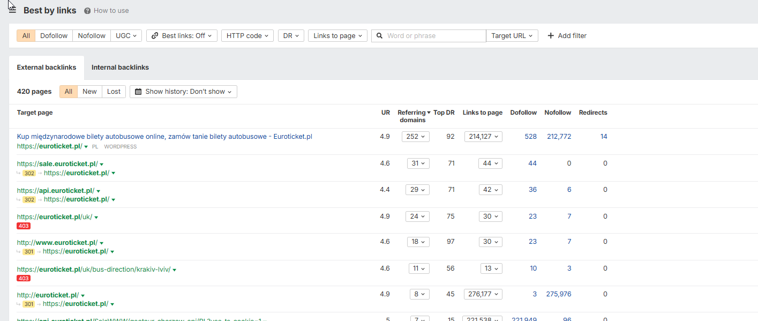Expand the 44 links to page dropdown
Viewport: 758px width, 321px height.
pyautogui.click(x=491, y=163)
